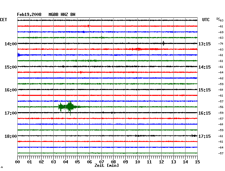
Task: Click the date label Feb19,2008
Action: click(x=29, y=15)
